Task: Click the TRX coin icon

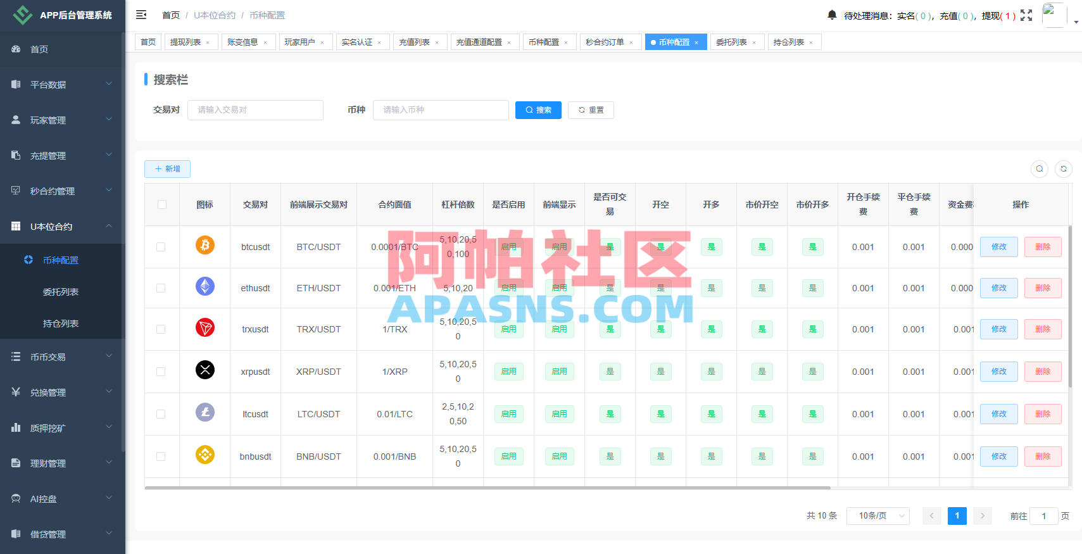Action: pyautogui.click(x=204, y=327)
